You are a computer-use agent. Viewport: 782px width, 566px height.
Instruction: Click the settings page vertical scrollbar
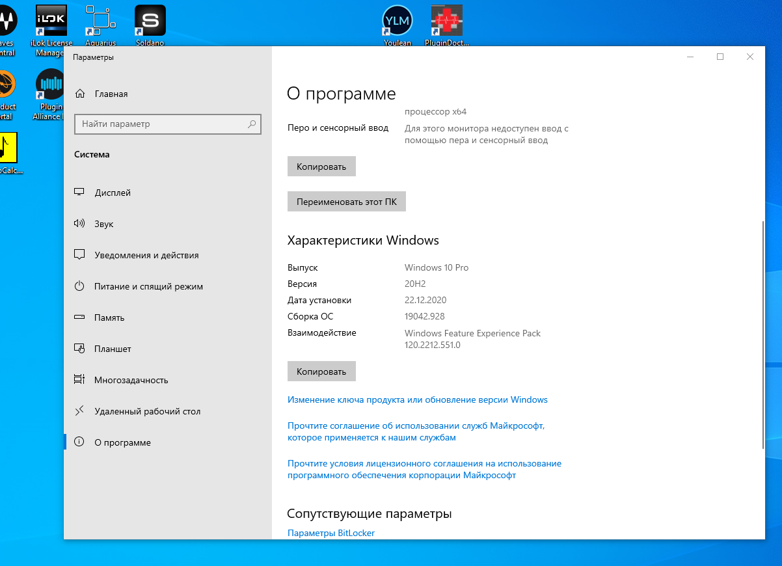tap(762, 334)
